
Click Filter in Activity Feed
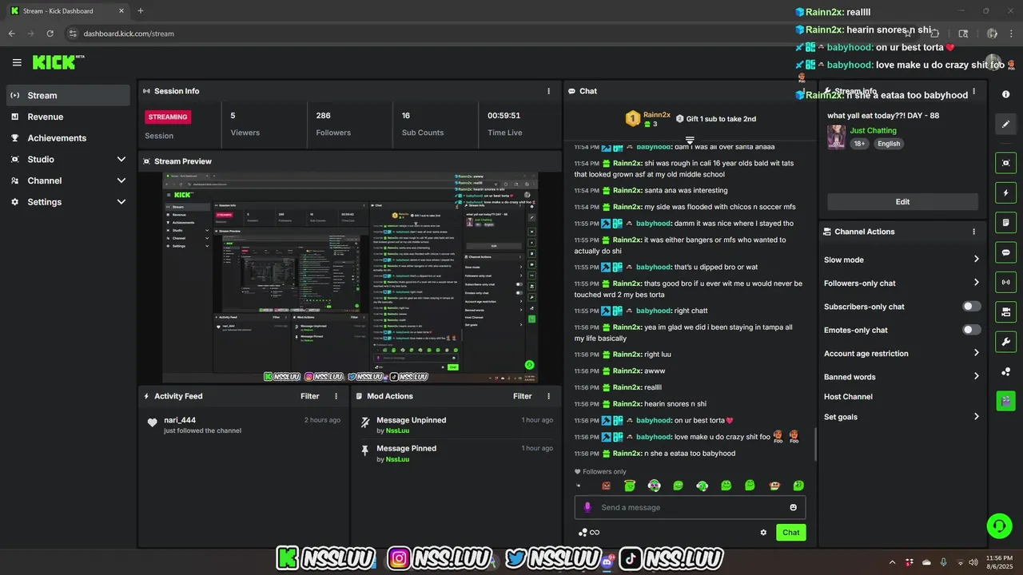click(x=310, y=396)
